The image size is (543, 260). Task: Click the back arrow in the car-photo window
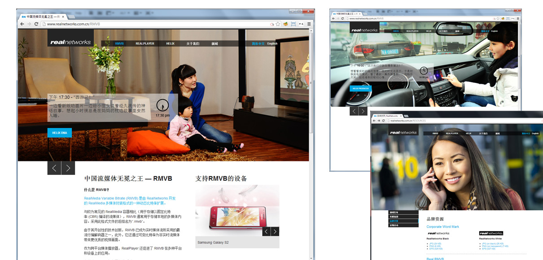333,18
